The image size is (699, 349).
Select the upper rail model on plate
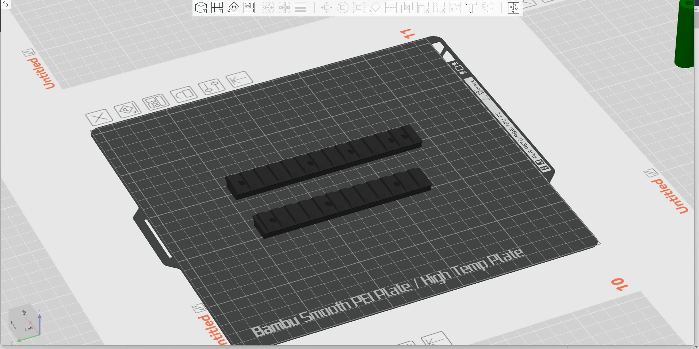[324, 162]
